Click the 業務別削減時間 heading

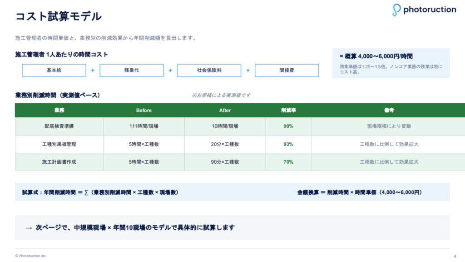[57, 96]
